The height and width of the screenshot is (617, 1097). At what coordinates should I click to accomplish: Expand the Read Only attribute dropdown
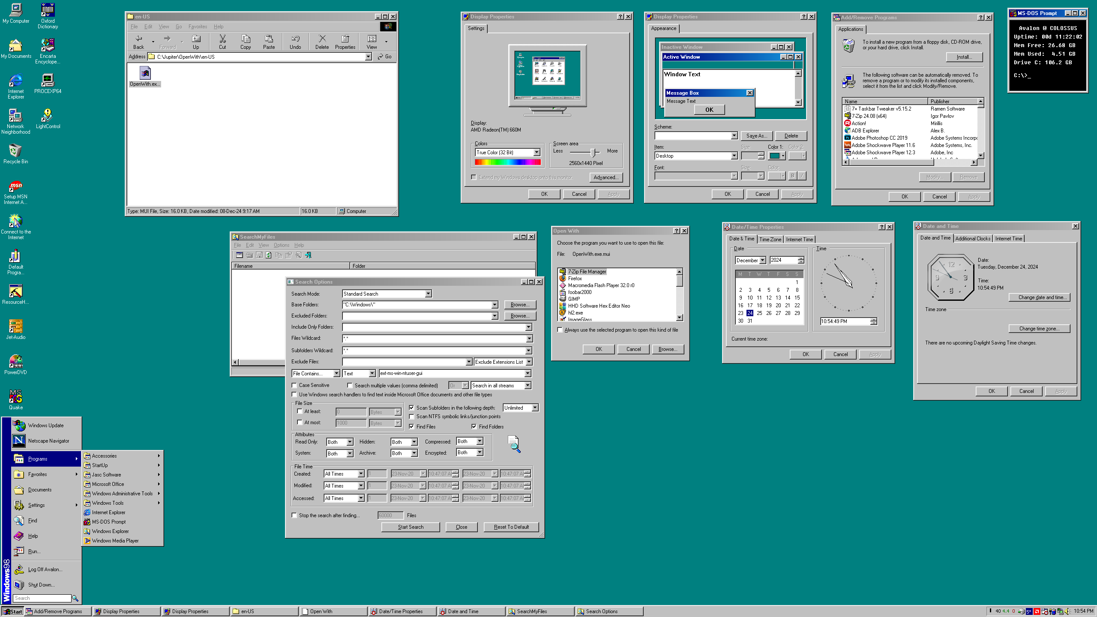pos(350,442)
